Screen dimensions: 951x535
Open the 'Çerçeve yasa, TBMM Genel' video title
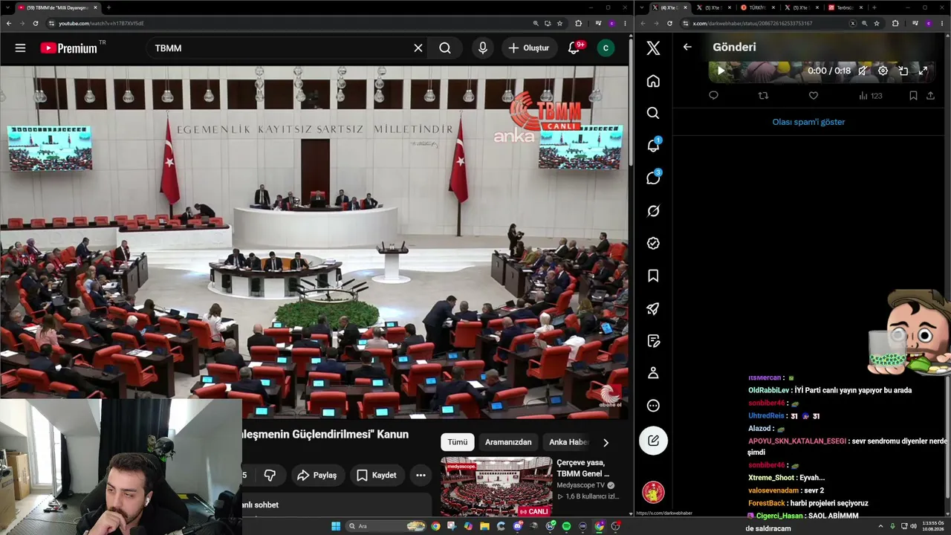click(583, 468)
